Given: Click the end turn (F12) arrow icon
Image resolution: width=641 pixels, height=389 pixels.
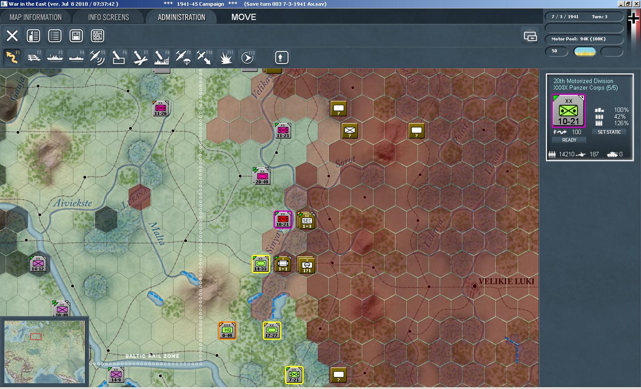Looking at the screenshot, I should point(247,57).
